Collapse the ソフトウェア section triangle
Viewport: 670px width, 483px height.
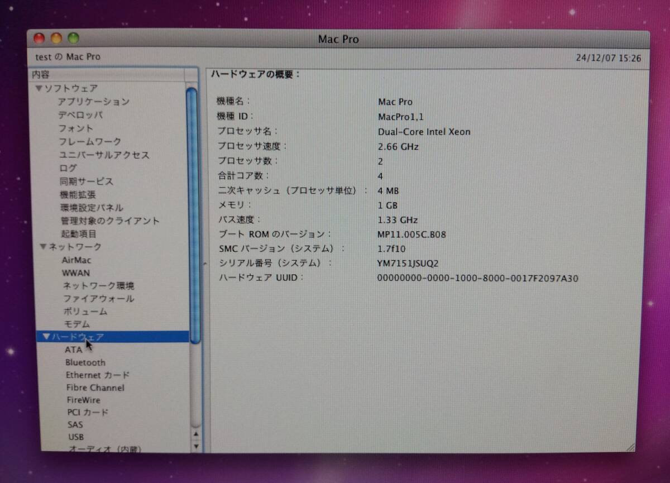tap(39, 88)
